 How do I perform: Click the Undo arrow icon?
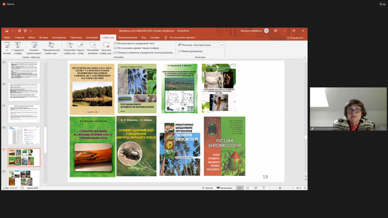[x=13, y=31]
